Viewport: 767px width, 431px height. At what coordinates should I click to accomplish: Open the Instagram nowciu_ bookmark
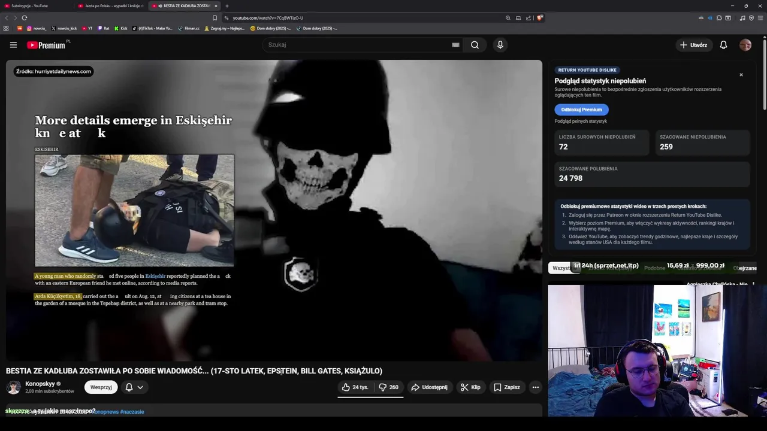click(36, 28)
